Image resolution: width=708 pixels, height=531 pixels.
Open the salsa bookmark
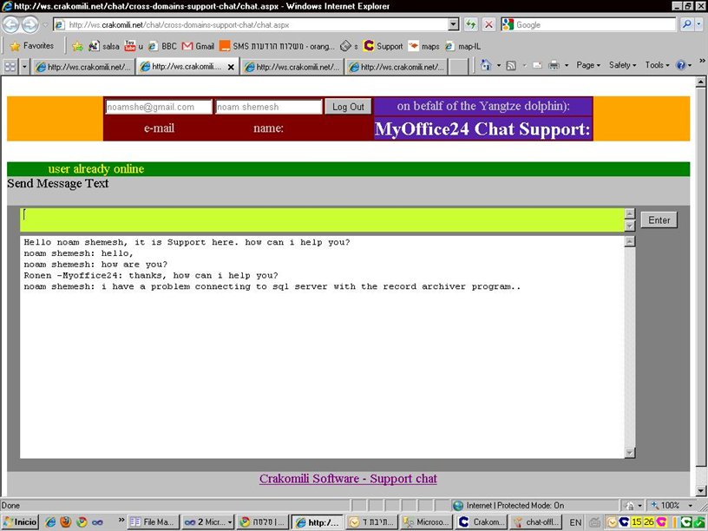pos(104,46)
